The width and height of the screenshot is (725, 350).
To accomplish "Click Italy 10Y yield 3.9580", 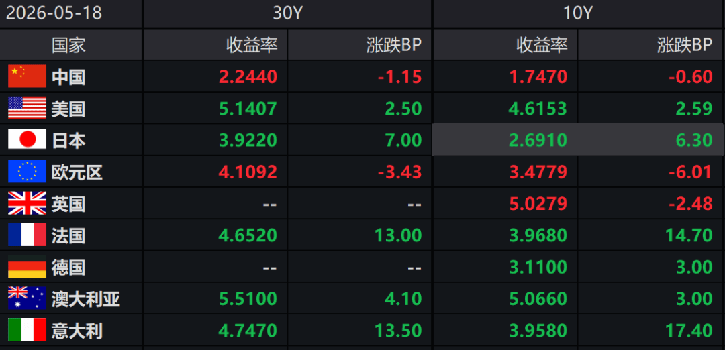I will (538, 331).
